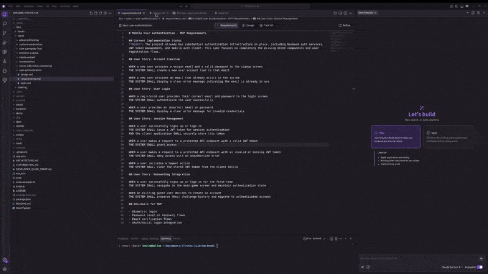Image resolution: width=488 pixels, height=274 pixels.
Task: Switch to the Preview requirements.md tab
Action: coord(191,13)
